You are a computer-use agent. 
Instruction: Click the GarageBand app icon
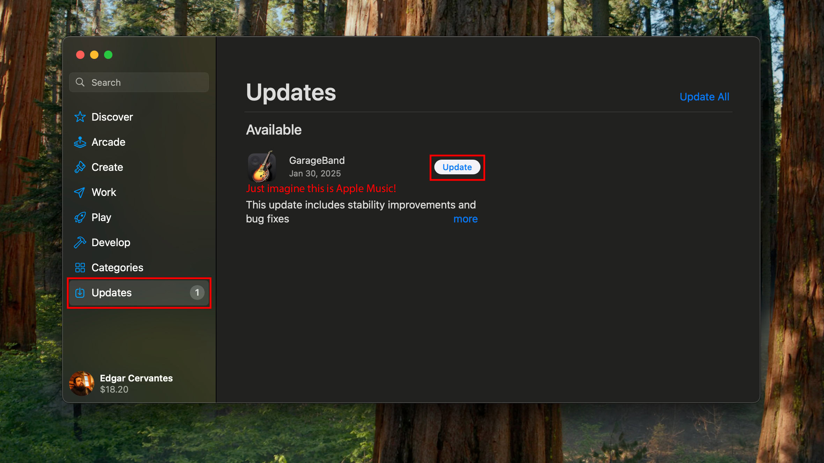(x=263, y=166)
